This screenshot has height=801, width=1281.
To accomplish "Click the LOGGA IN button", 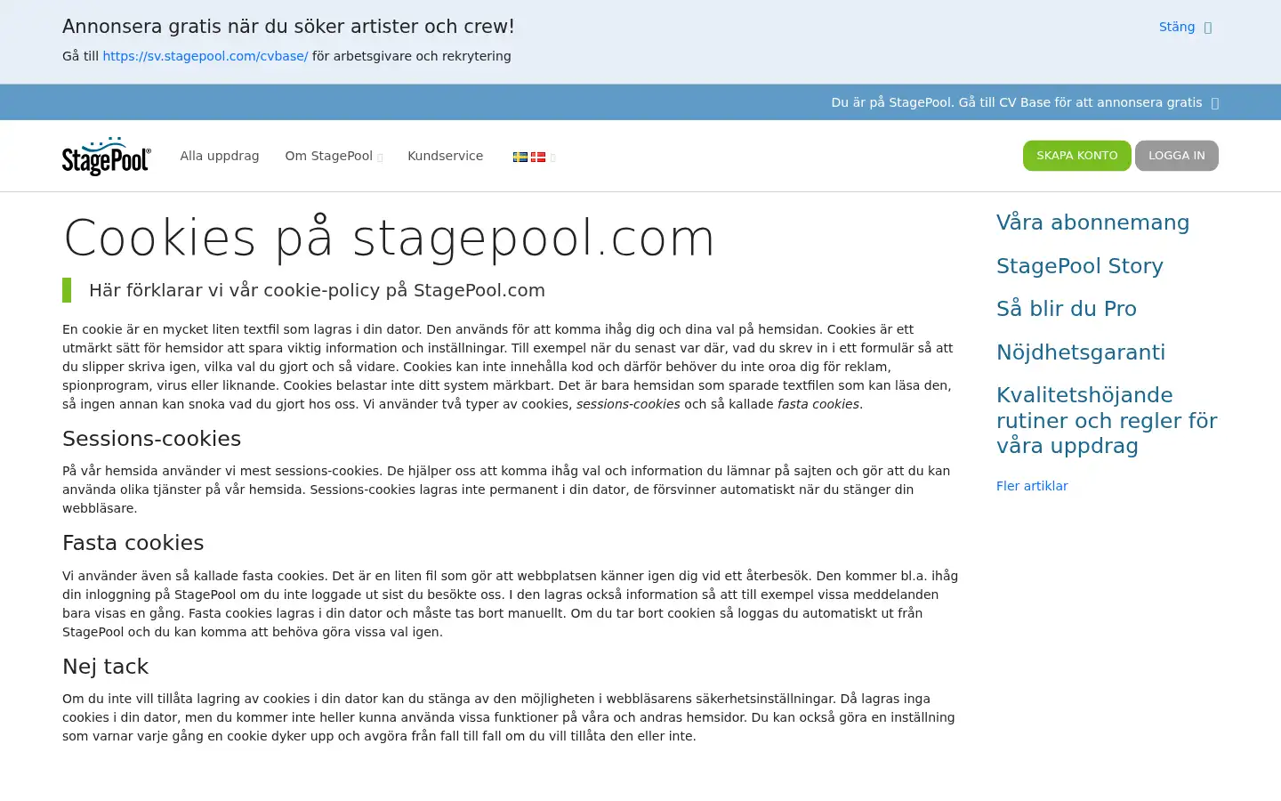I will pyautogui.click(x=1176, y=156).
